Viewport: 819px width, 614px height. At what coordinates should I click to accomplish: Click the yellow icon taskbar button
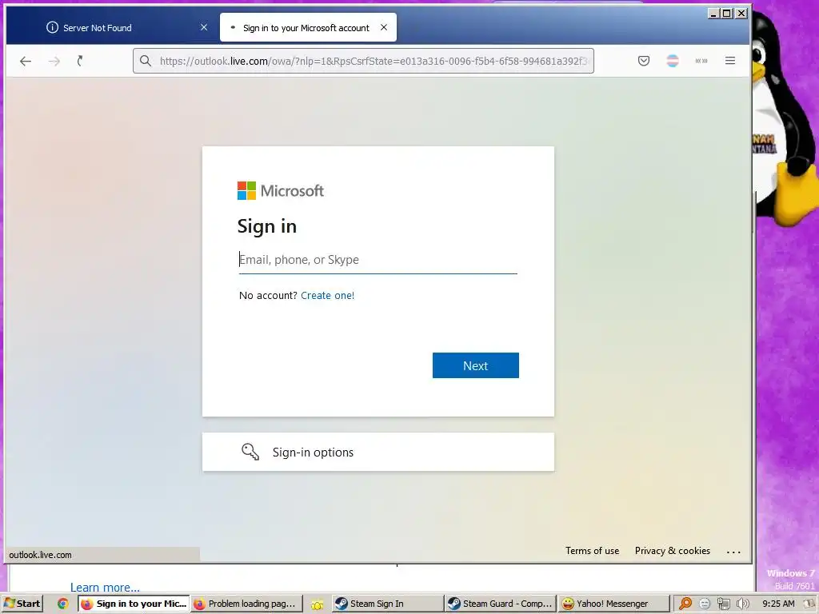point(317,604)
